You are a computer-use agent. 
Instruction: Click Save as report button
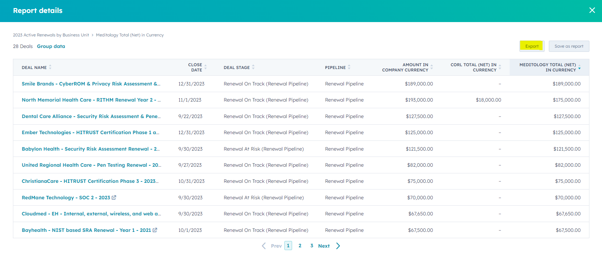[x=569, y=46]
